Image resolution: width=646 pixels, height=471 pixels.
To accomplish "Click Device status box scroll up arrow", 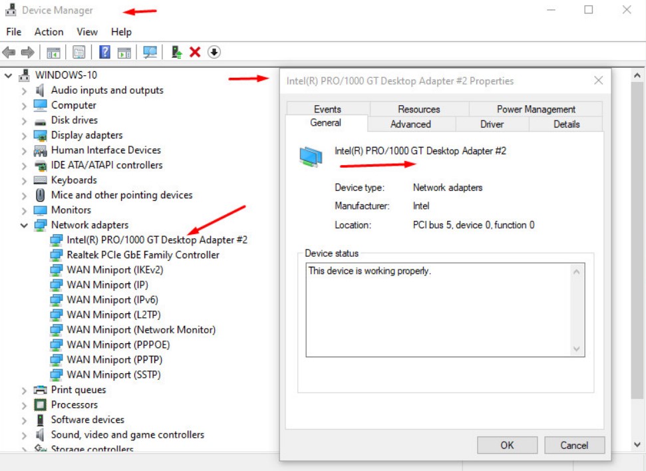I will [x=576, y=272].
